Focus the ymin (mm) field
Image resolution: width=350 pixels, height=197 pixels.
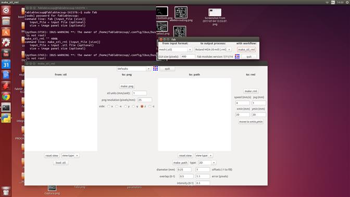[259, 115]
